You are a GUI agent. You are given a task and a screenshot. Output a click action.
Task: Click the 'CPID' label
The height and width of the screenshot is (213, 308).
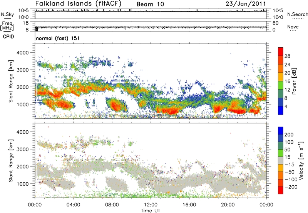pos(8,38)
